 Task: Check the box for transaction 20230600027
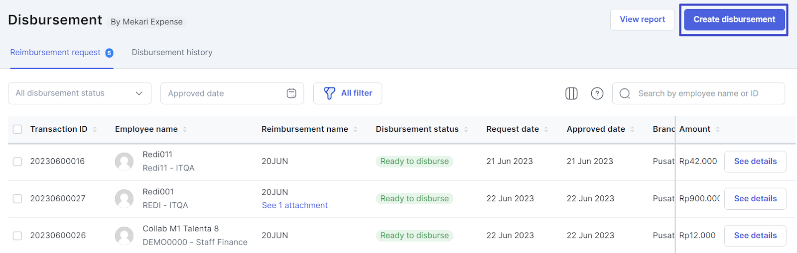(x=17, y=199)
